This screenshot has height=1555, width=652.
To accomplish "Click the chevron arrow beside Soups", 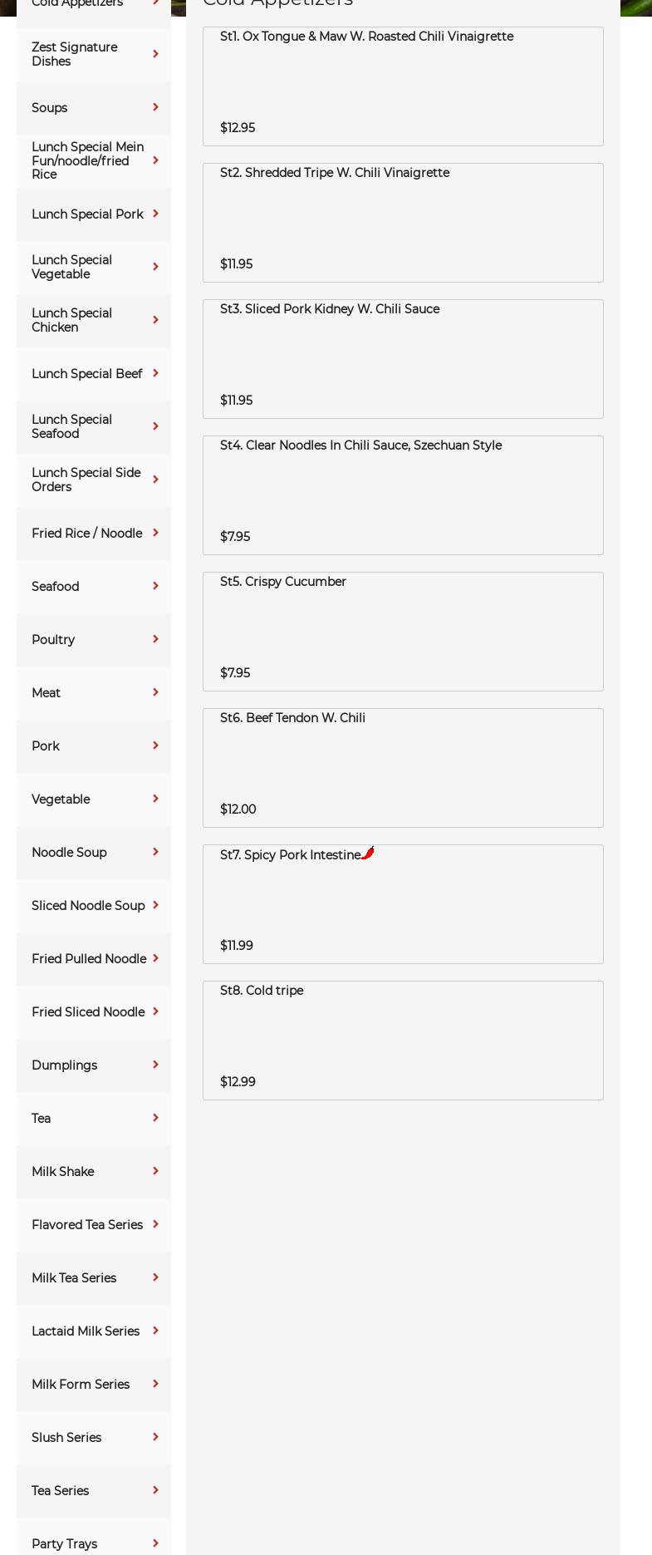I will [155, 107].
